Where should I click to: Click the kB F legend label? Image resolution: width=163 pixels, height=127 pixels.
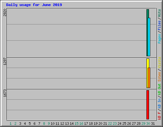(x=159, y=116)
